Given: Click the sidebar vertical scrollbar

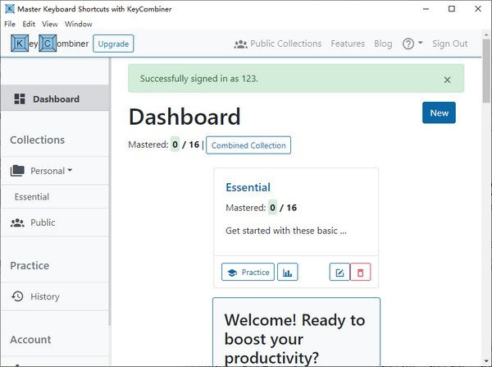Looking at the screenshot, I should (x=110, y=192).
